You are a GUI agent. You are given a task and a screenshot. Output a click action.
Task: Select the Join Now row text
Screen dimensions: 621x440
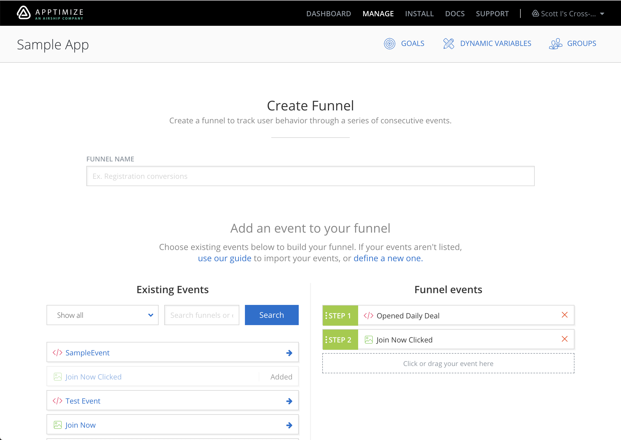(80, 425)
